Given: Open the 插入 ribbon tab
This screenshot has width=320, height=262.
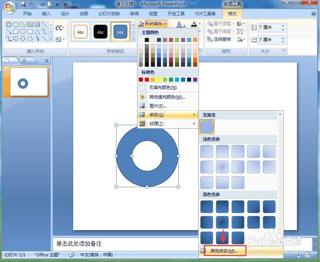Looking at the screenshot, I should (46, 14).
